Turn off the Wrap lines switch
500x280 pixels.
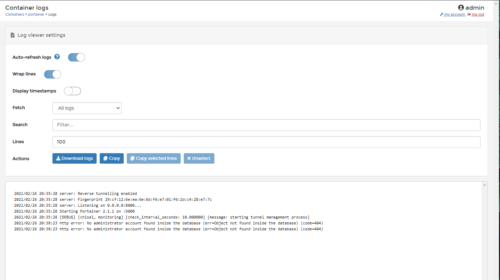click(52, 74)
